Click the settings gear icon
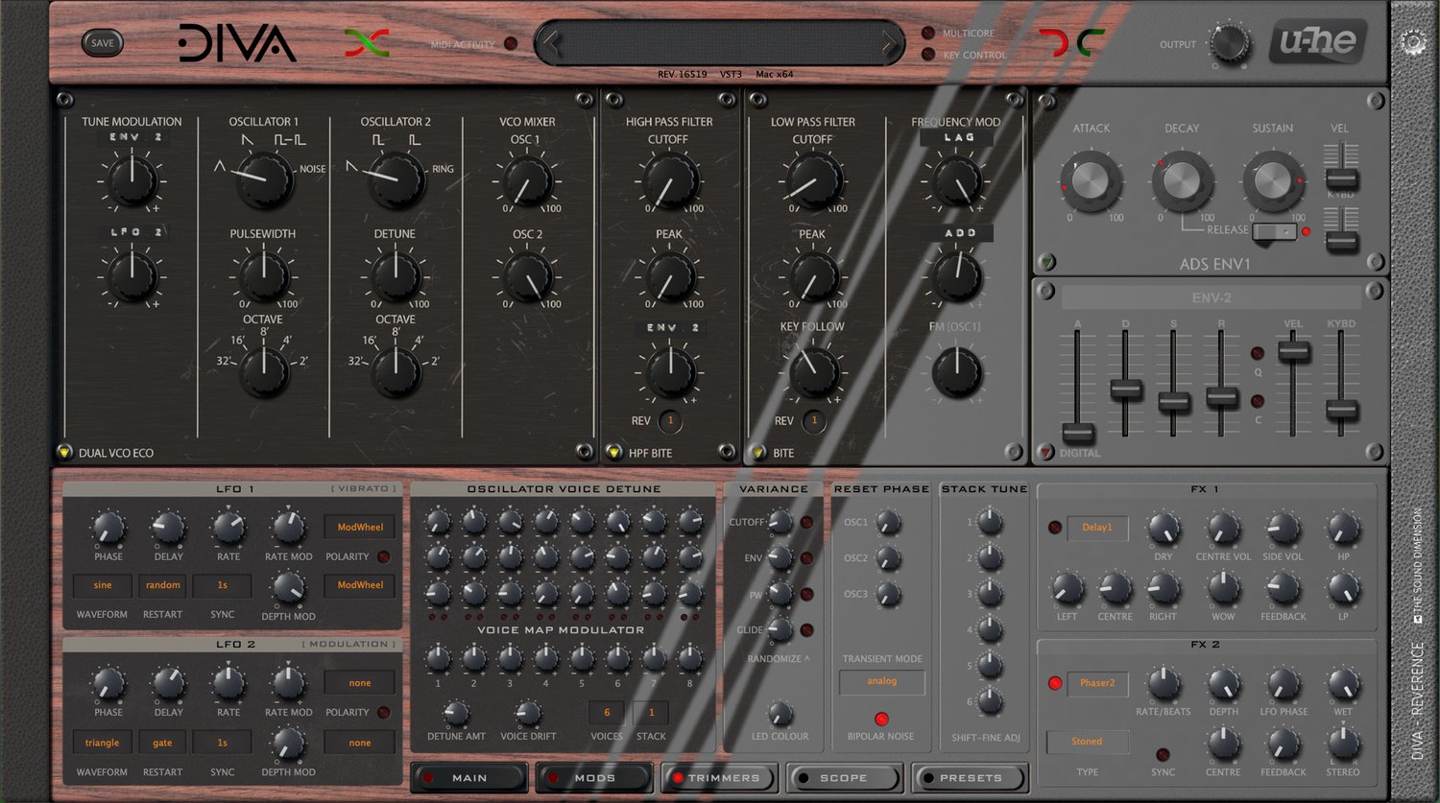 click(x=1413, y=43)
